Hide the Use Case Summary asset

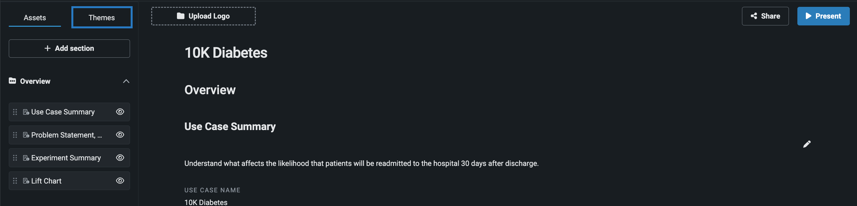tap(120, 112)
